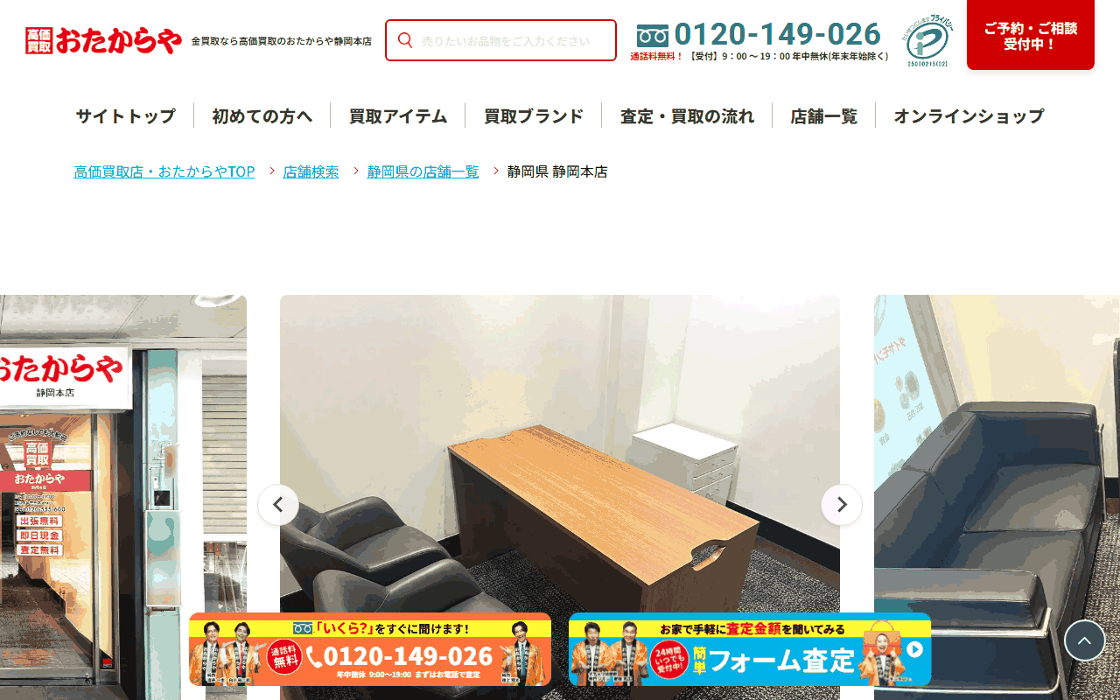Image resolution: width=1120 pixels, height=700 pixels.
Task: Click the orange phone appraisal banner
Action: click(x=370, y=649)
